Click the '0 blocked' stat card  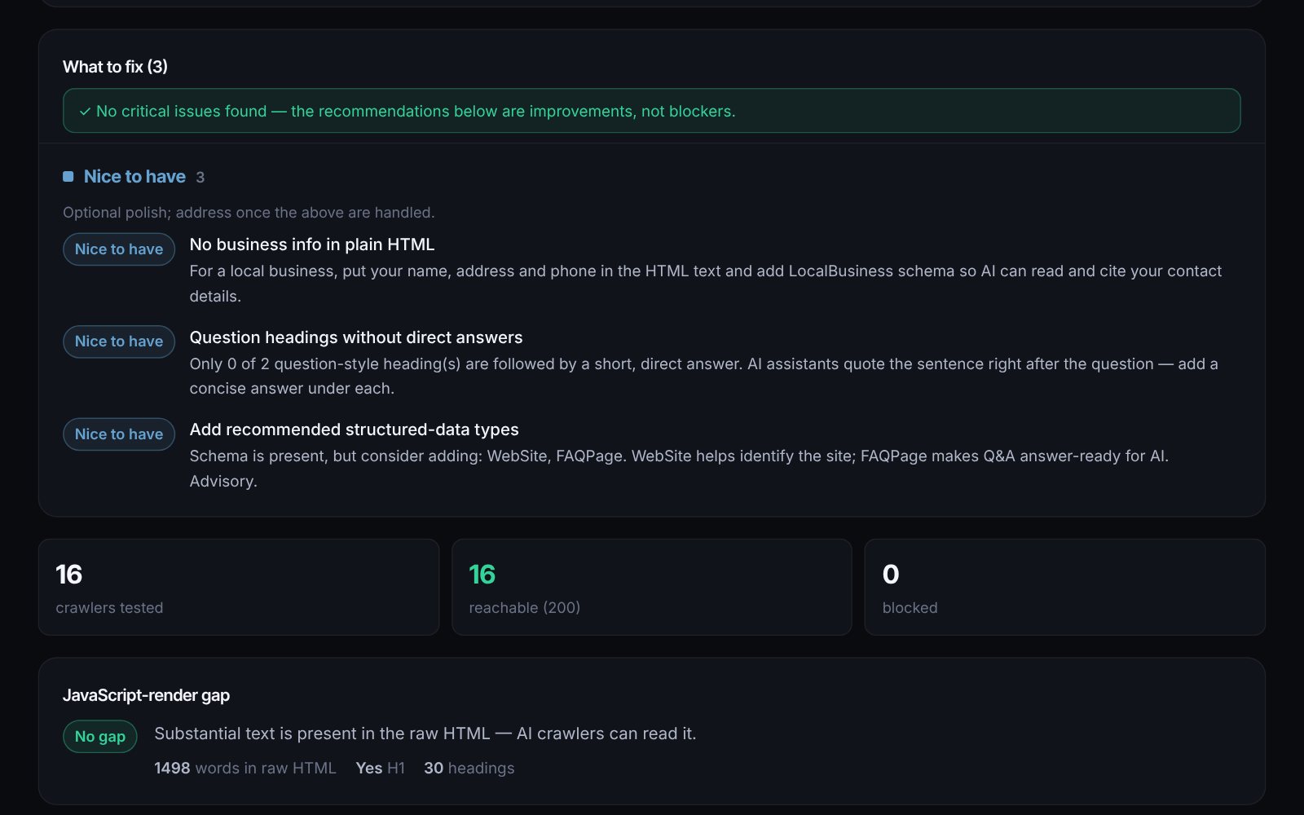(1065, 587)
